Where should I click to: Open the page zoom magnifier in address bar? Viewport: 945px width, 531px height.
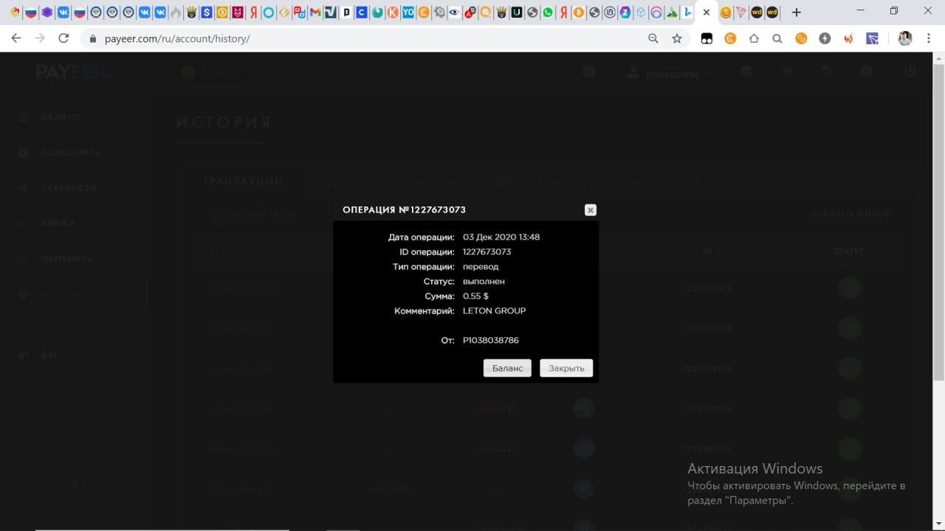click(x=653, y=38)
